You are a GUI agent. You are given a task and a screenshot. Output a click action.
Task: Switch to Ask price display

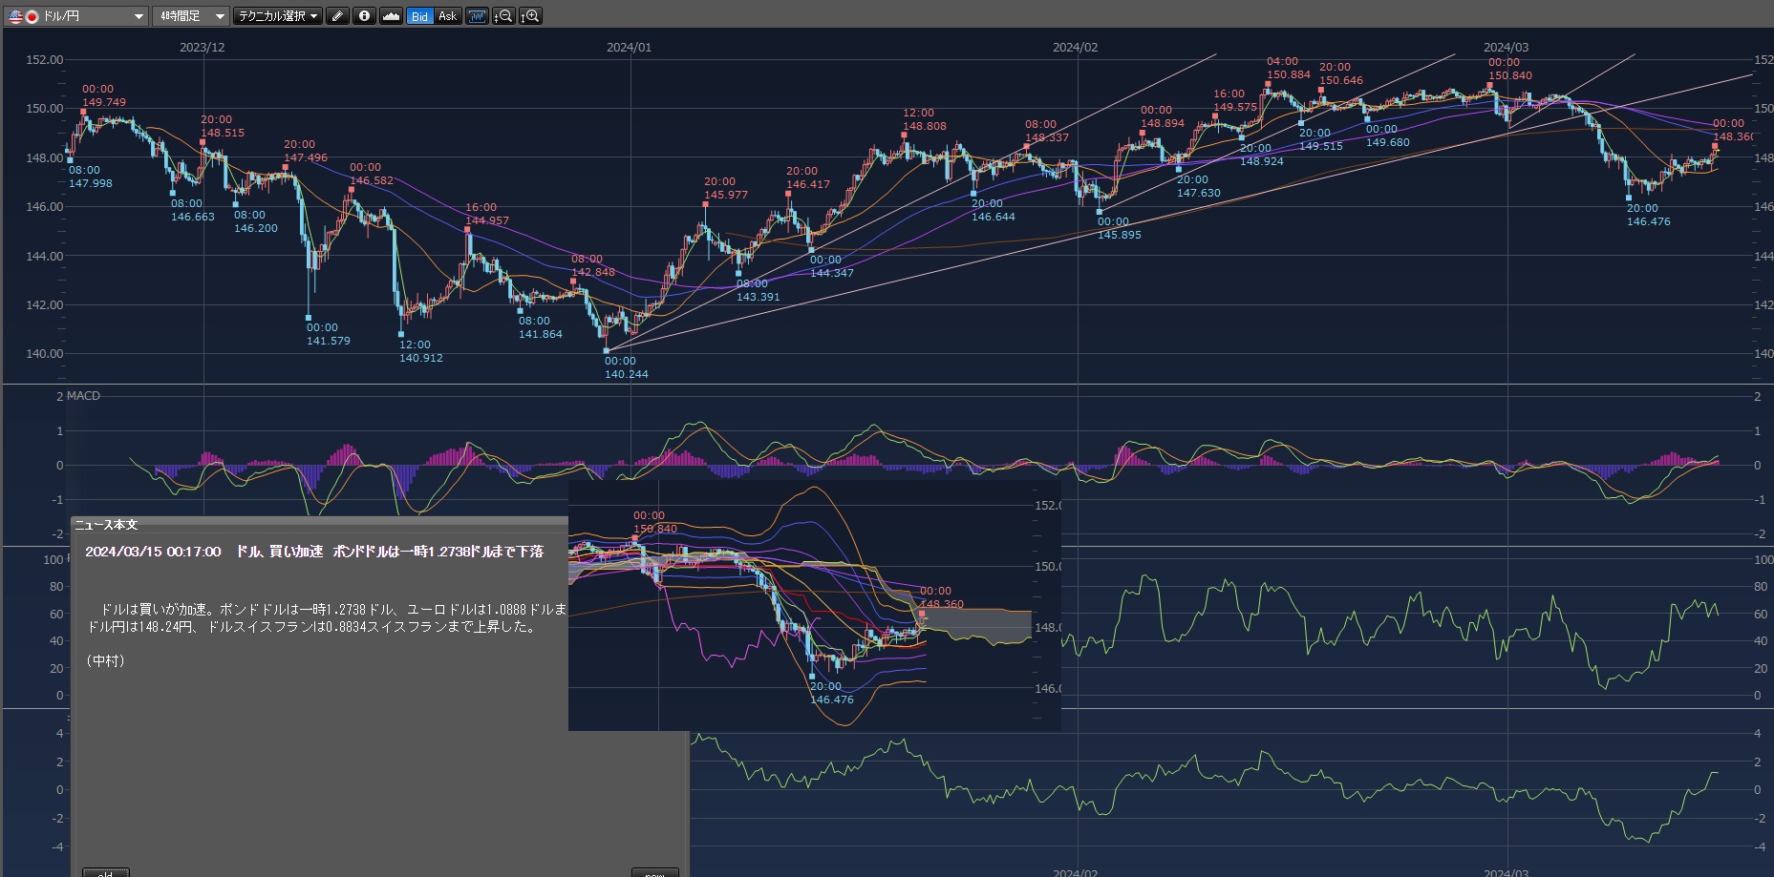pyautogui.click(x=447, y=16)
